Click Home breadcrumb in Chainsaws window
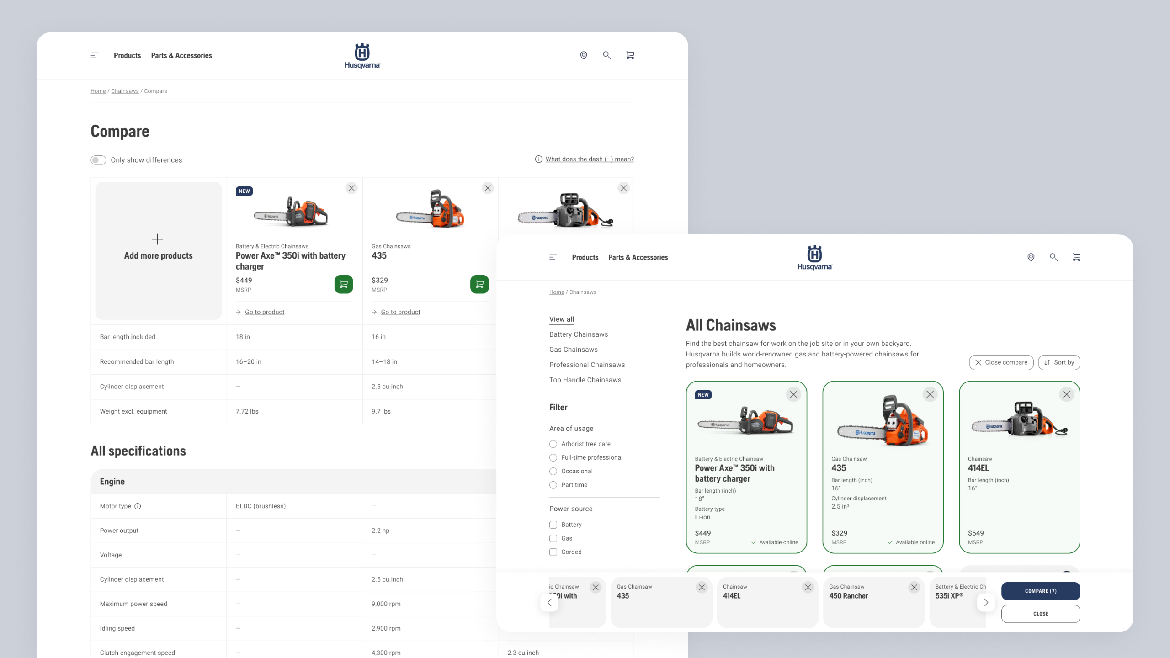This screenshot has height=658, width=1170. [x=557, y=292]
